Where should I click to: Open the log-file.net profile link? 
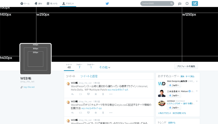[x=29, y=87]
